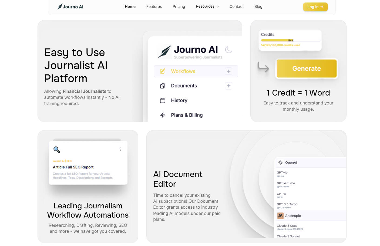Image resolution: width=380 pixels, height=246 pixels.
Task: Click the magnifier icon on SEO Report card
Action: (57, 150)
